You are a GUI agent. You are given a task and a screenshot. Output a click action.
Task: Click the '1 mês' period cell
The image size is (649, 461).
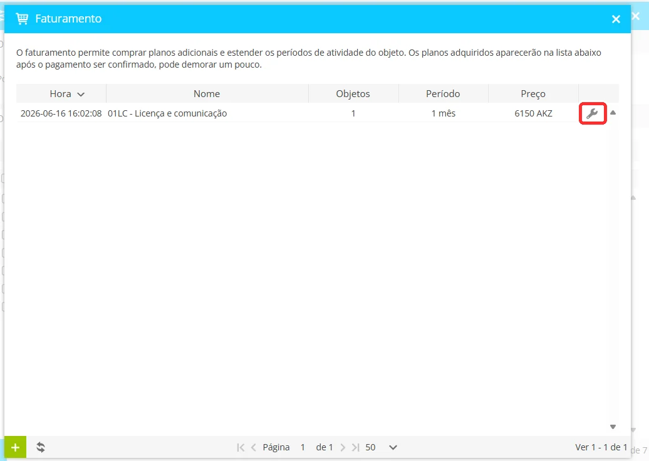pyautogui.click(x=444, y=113)
